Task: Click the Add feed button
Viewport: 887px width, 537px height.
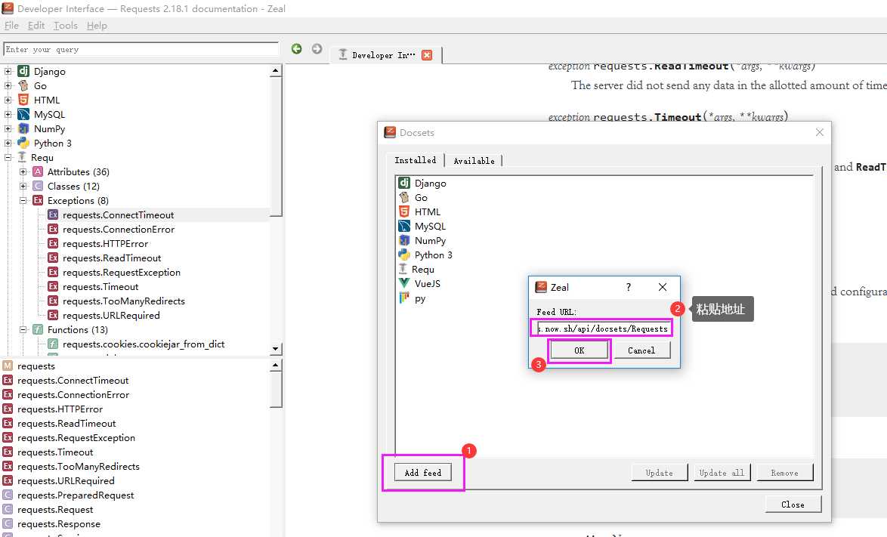Action: click(x=422, y=473)
